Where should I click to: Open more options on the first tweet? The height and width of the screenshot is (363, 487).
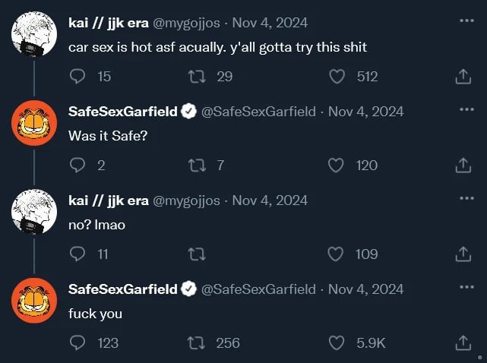[466, 20]
